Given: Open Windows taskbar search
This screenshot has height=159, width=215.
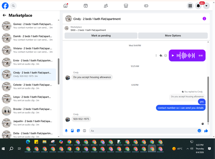Looking at the screenshot, I should pos(11,149).
